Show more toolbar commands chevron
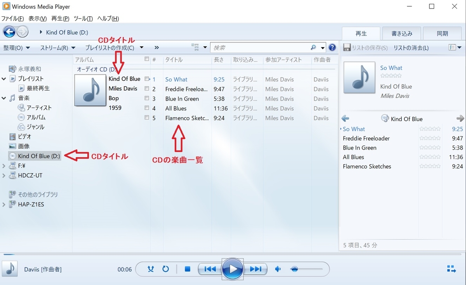466x285 pixels. click(x=156, y=48)
